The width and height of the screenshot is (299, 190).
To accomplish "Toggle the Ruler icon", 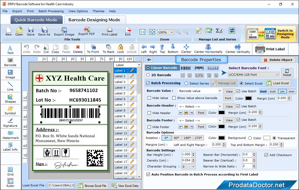I will click(x=10, y=183).
